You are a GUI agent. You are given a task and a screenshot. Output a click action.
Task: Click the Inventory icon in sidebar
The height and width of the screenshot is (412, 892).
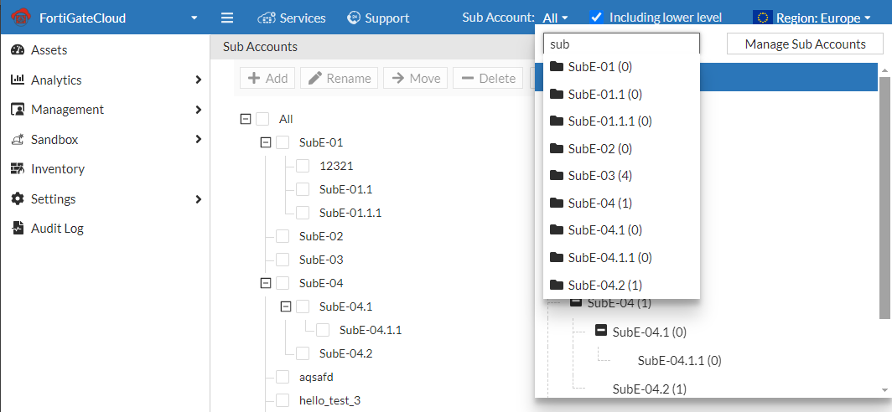coord(17,169)
